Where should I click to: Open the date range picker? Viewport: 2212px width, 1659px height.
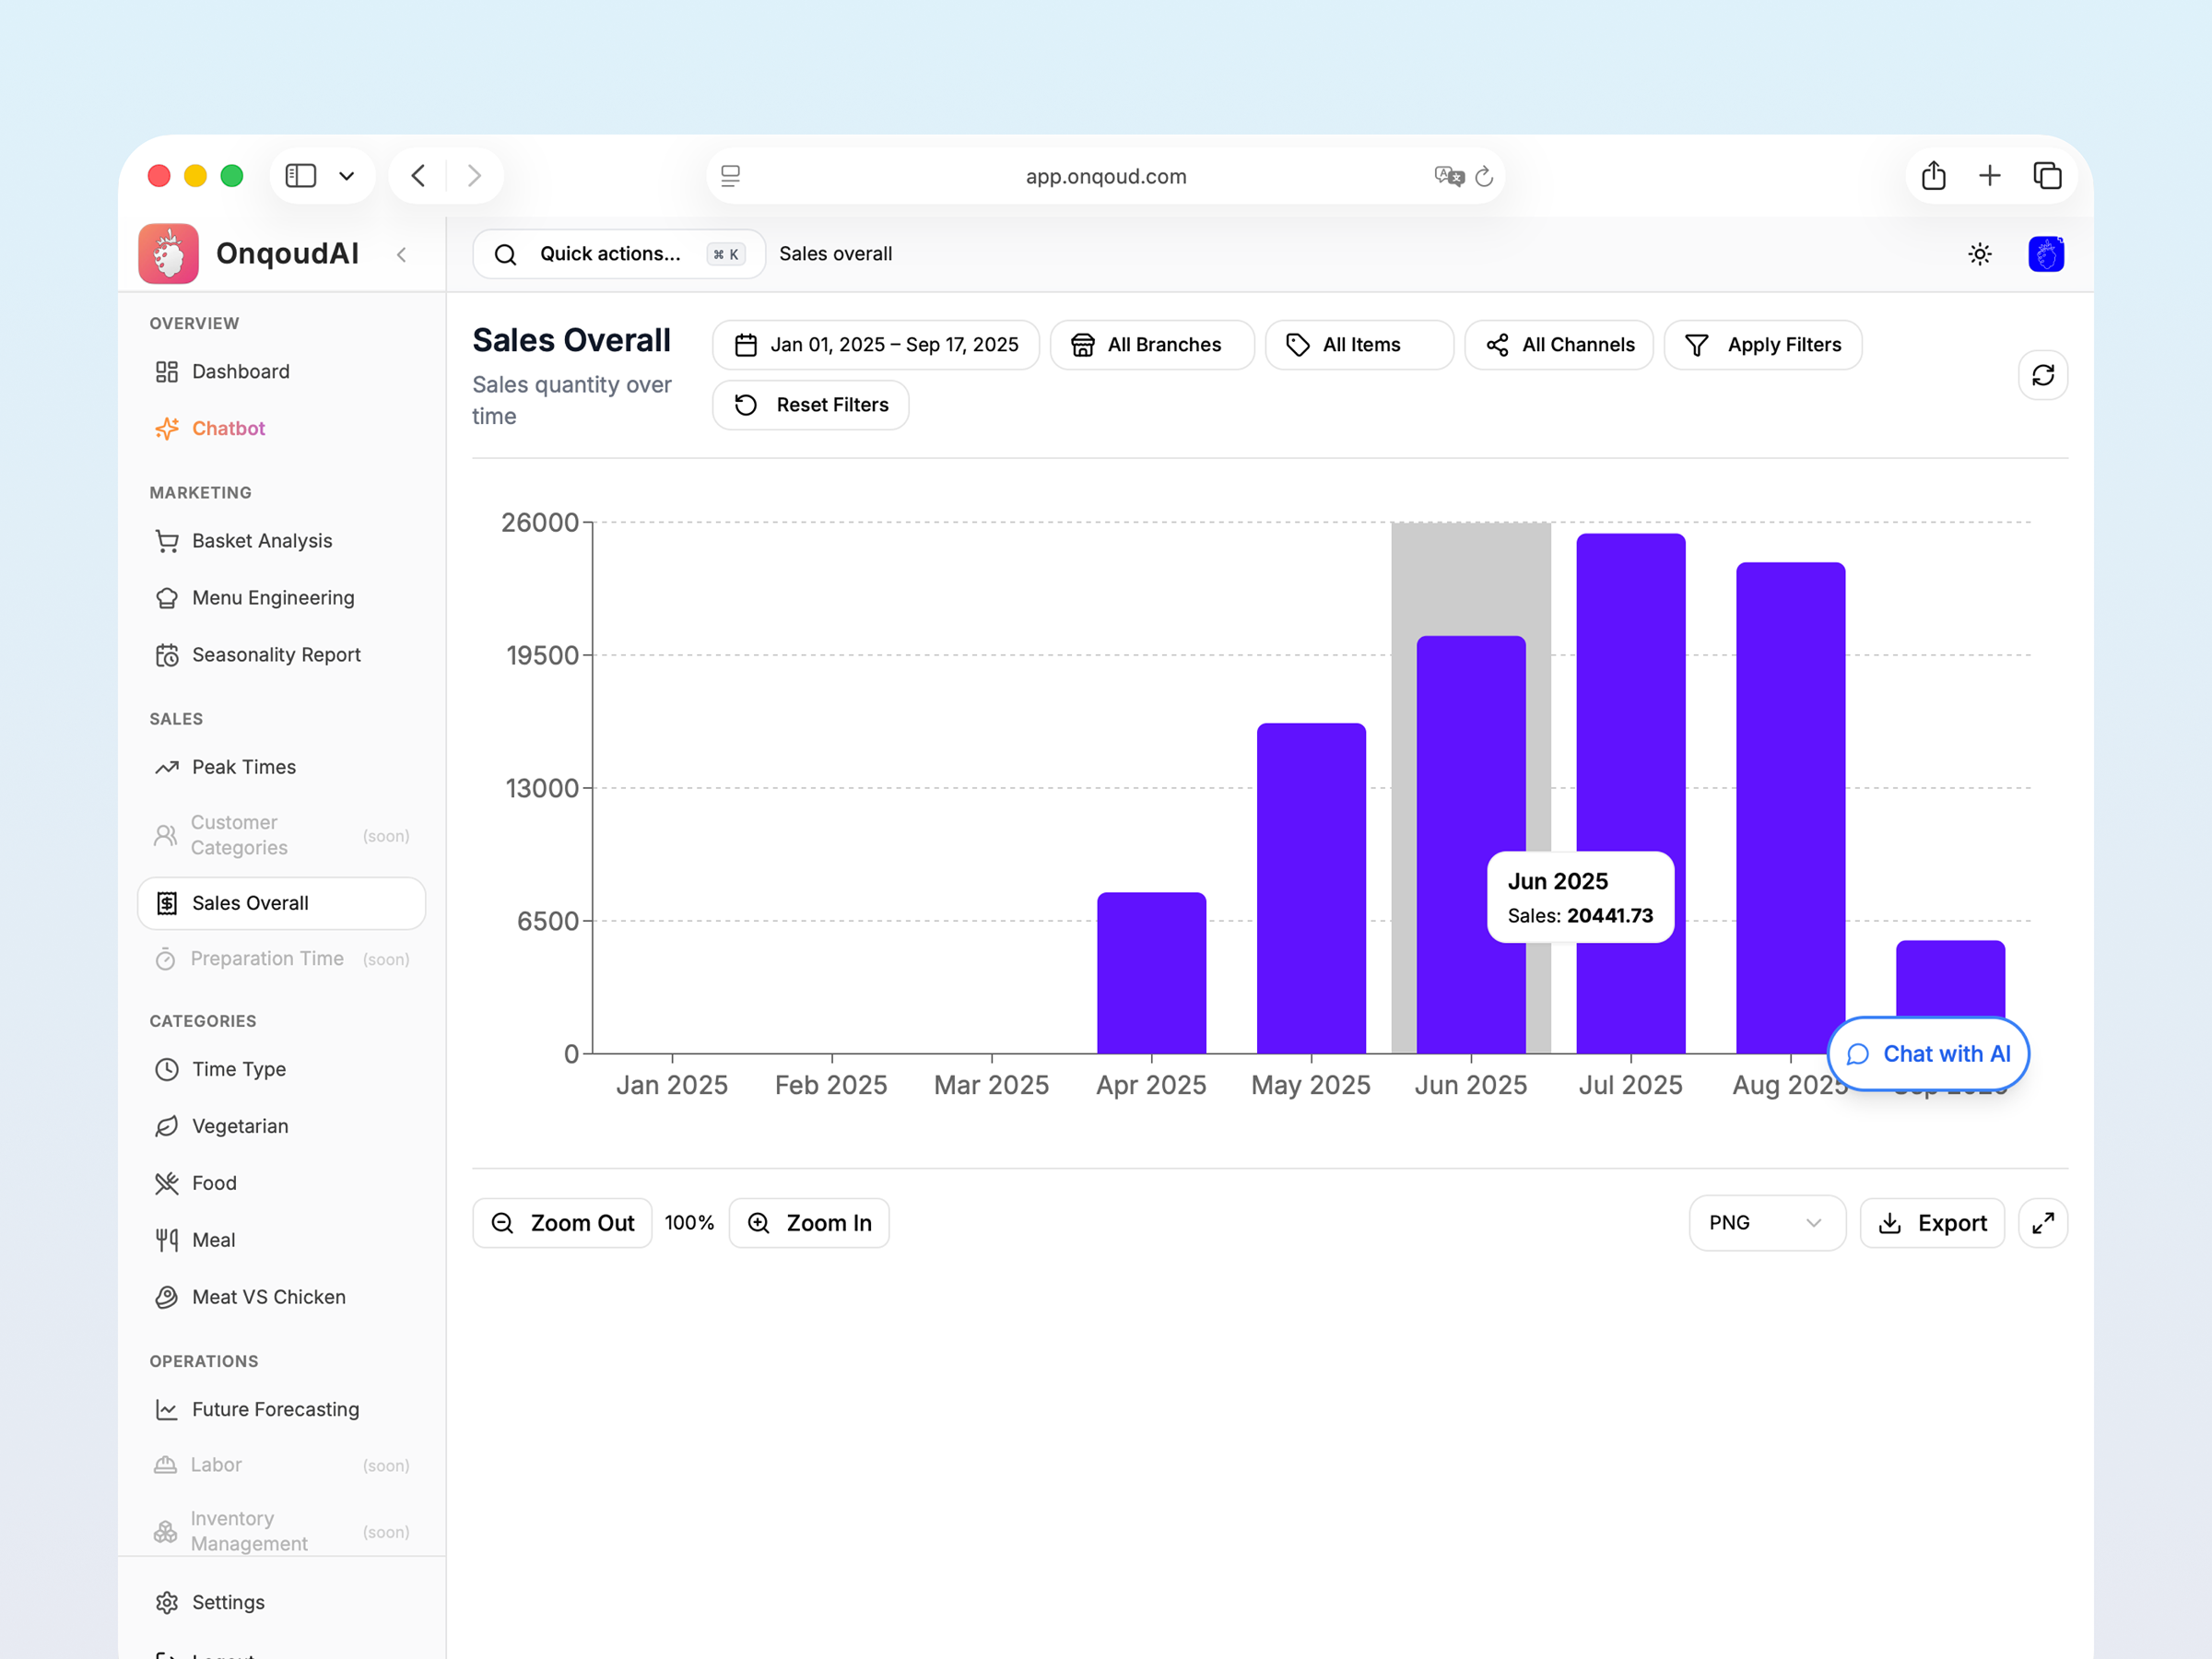(x=876, y=345)
